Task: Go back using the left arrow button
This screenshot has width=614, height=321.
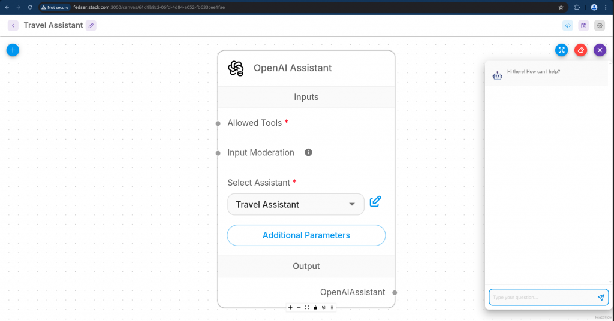Action: [13, 25]
